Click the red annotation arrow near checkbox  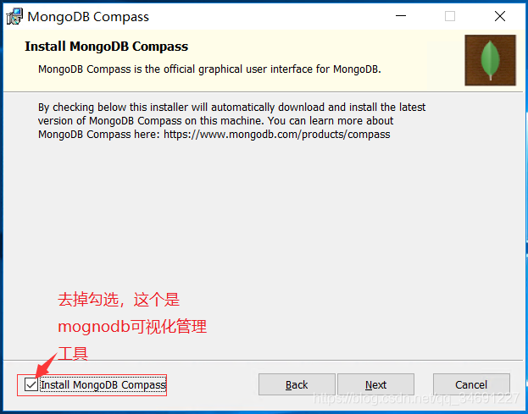pos(46,365)
